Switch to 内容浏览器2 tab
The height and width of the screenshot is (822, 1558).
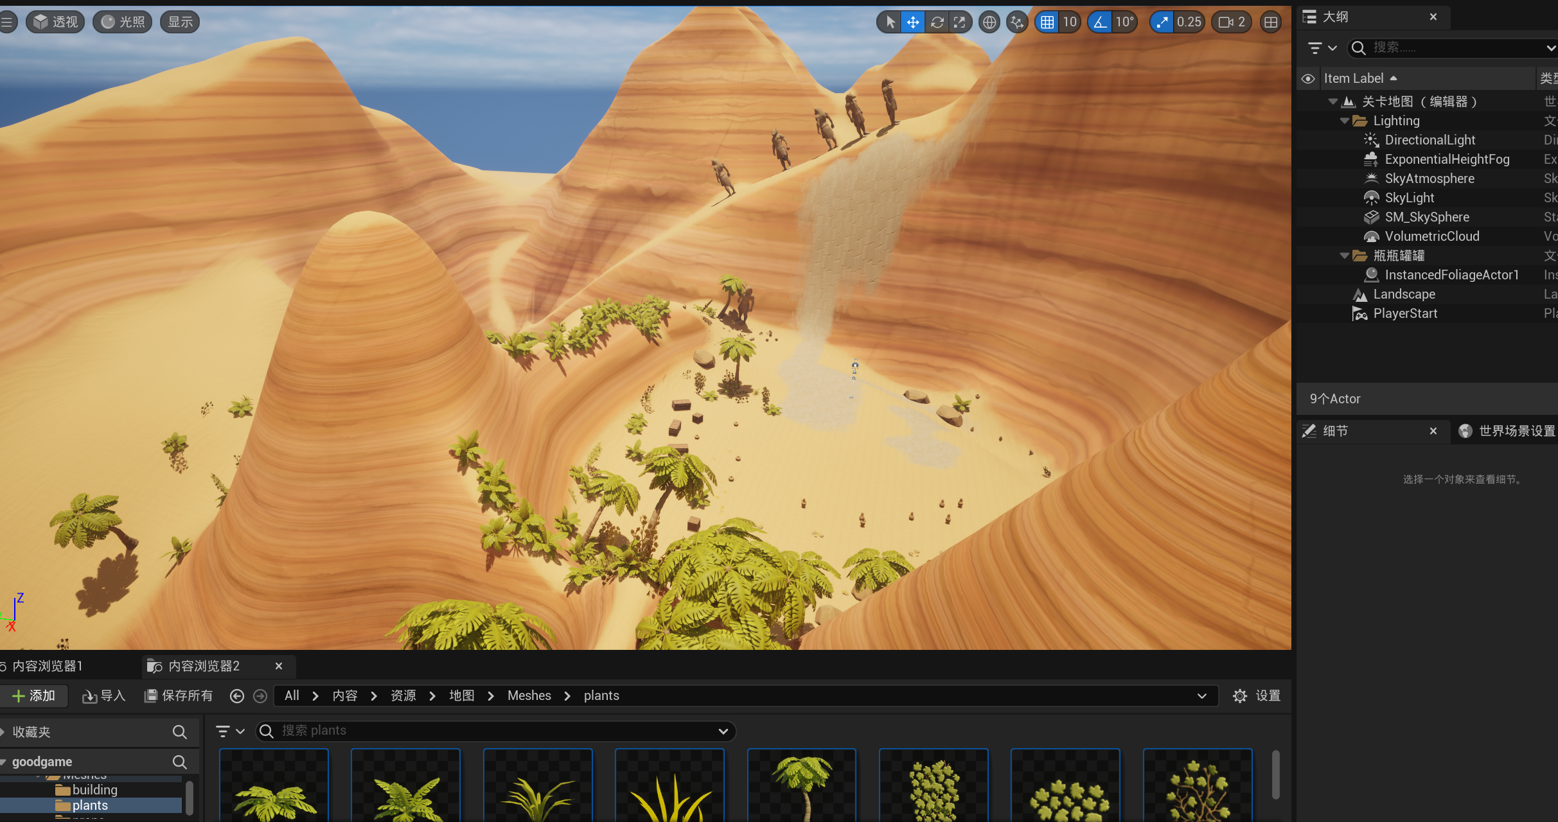[x=204, y=666]
